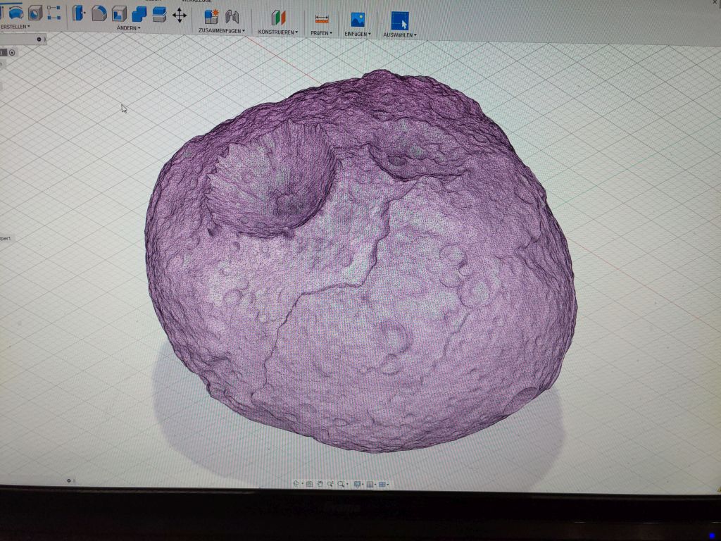Open the AUSWÄHLEN dropdown menu
This screenshot has width=721, height=541.
click(400, 35)
